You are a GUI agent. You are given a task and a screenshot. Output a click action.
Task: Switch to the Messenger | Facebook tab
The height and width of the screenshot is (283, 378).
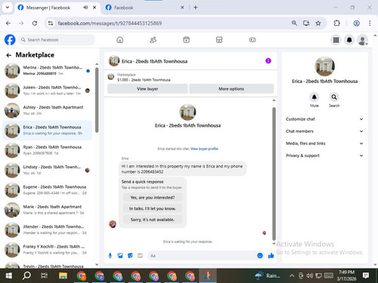(x=57, y=8)
